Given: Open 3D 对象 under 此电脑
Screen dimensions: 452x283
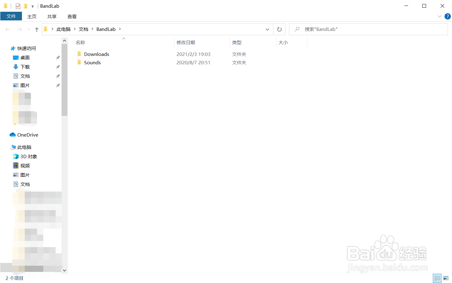Looking at the screenshot, I should pos(29,156).
